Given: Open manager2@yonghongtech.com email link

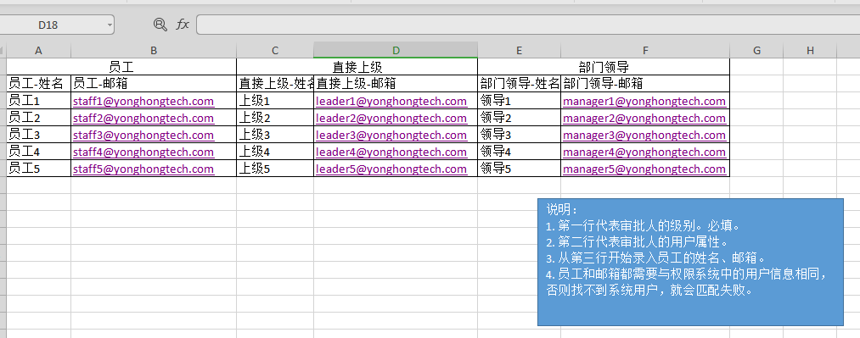Looking at the screenshot, I should pos(644,118).
